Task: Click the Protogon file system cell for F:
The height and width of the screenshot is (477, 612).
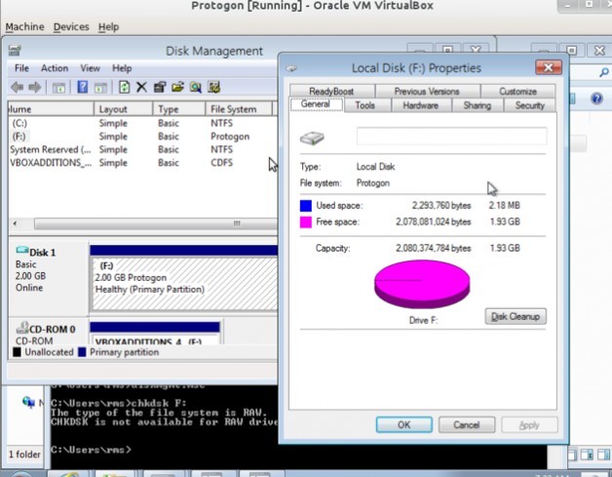Action: (x=230, y=137)
